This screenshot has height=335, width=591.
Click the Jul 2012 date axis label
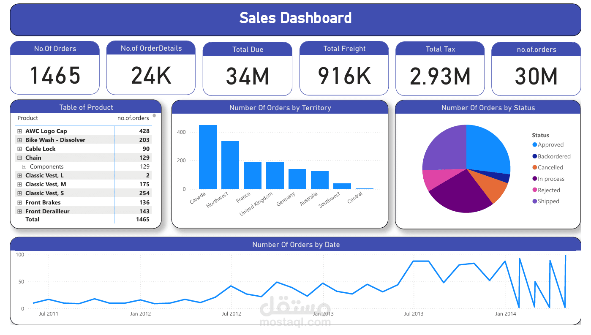pyautogui.click(x=231, y=314)
